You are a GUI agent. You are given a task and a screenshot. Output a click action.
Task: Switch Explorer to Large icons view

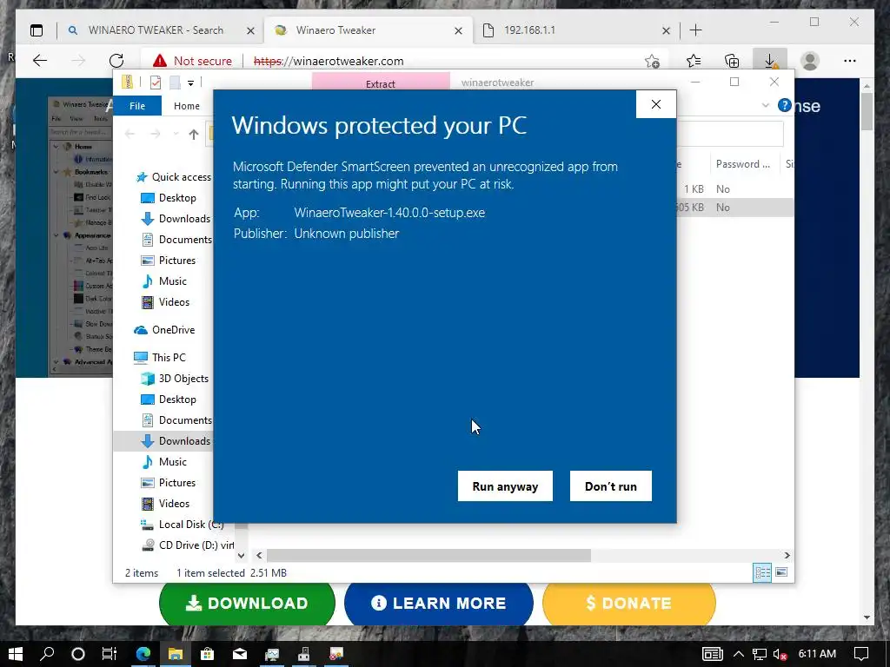(781, 572)
